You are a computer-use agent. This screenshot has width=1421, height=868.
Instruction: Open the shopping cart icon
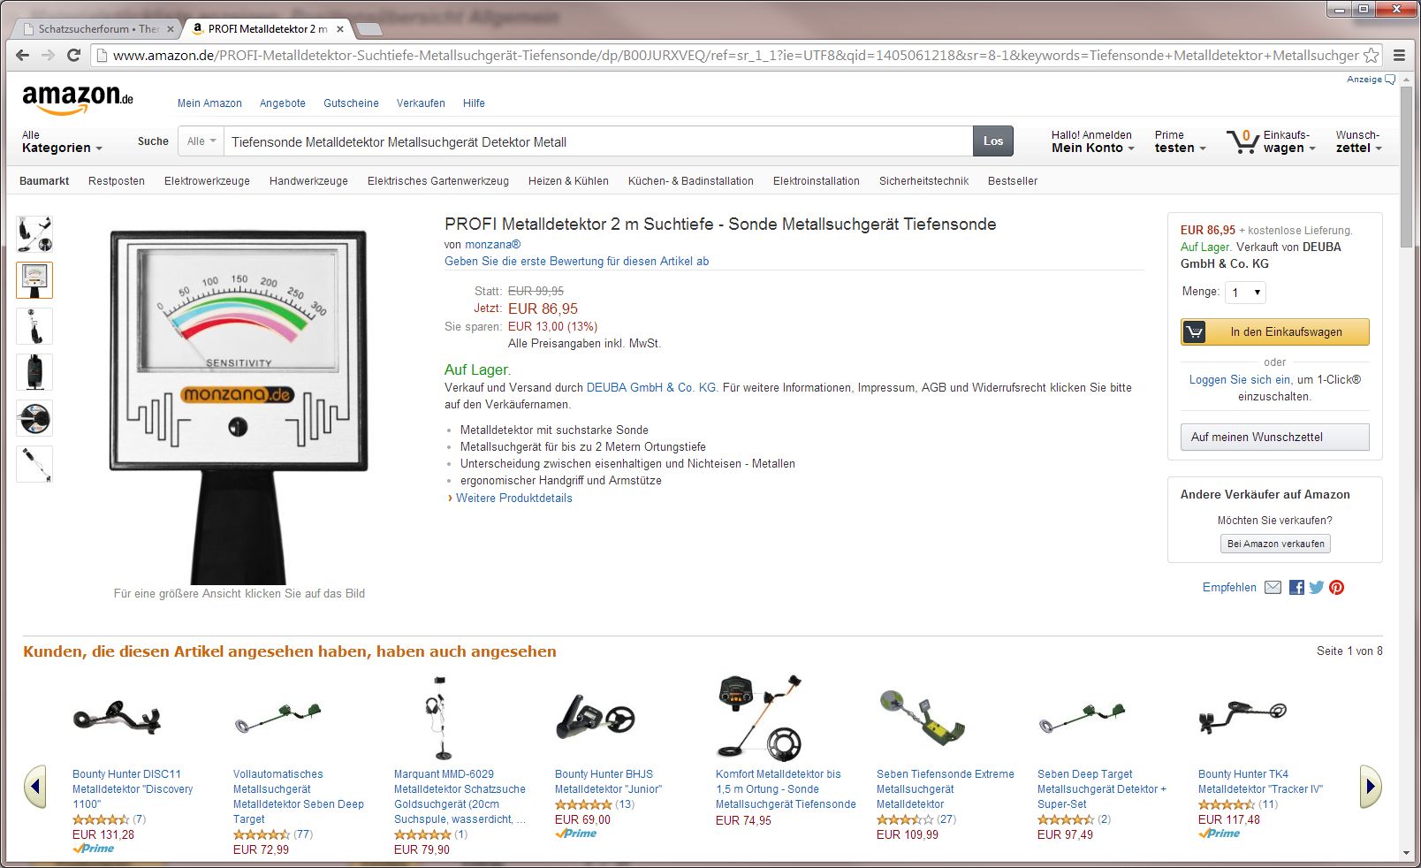coord(1242,141)
